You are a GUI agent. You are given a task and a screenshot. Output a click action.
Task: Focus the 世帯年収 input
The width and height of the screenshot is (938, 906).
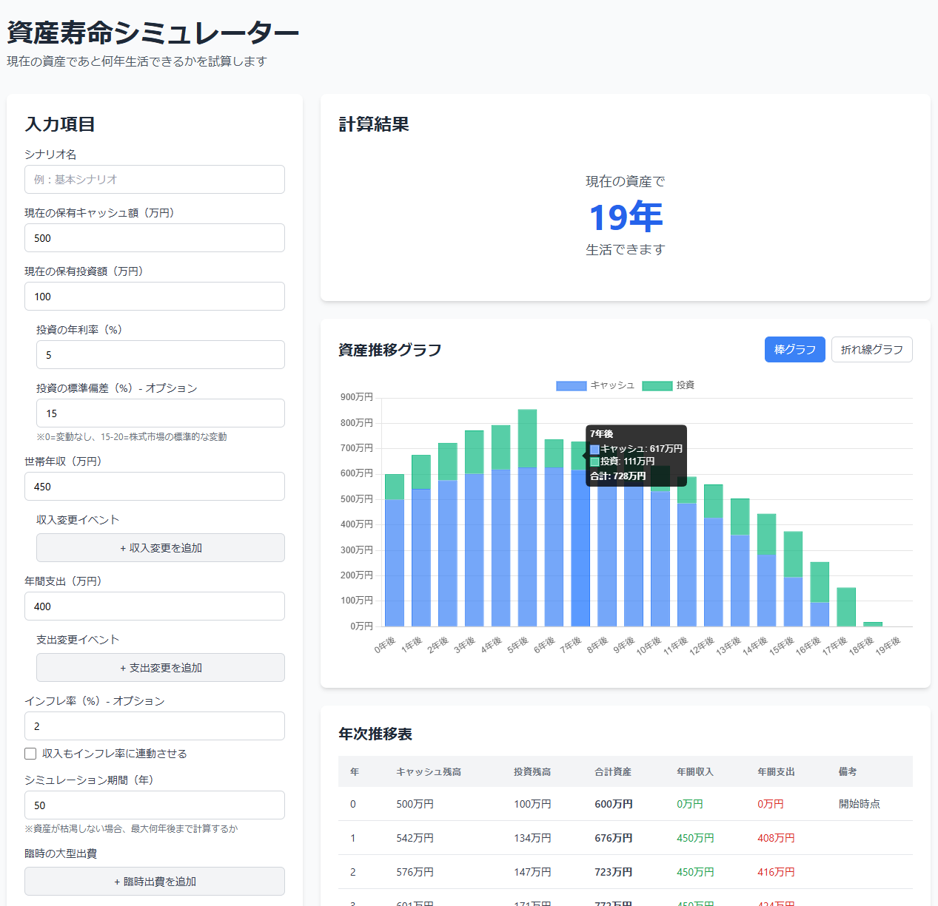pyautogui.click(x=155, y=487)
